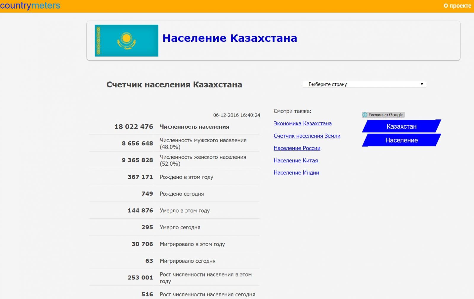Click the ad info icon
Viewport: 474px width, 299px height.
coord(365,115)
